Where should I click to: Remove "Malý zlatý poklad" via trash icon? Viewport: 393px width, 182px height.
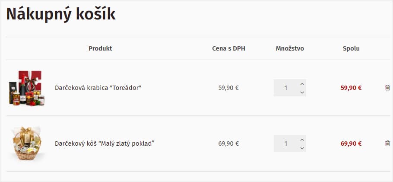click(x=387, y=144)
